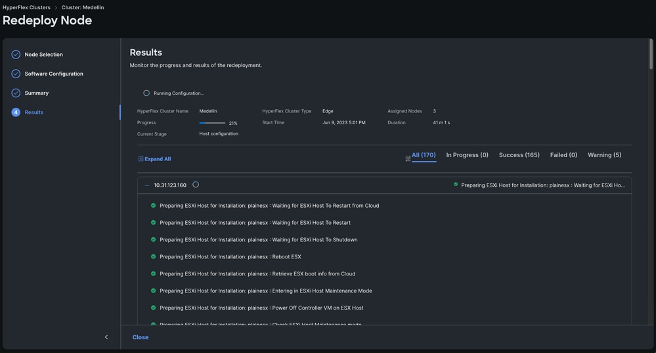Open Cluster: Medellin breadcrumb link

(83, 7)
